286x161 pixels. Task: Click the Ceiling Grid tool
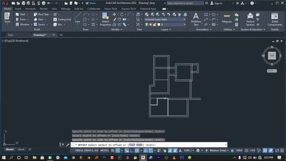point(62,19)
